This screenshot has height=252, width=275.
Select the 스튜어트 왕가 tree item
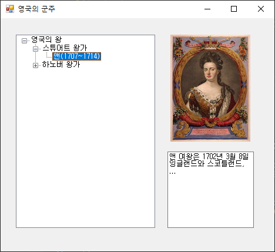tap(65, 48)
